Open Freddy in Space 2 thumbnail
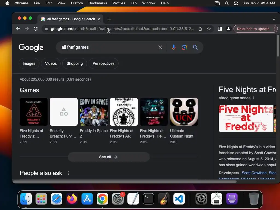 [94, 112]
